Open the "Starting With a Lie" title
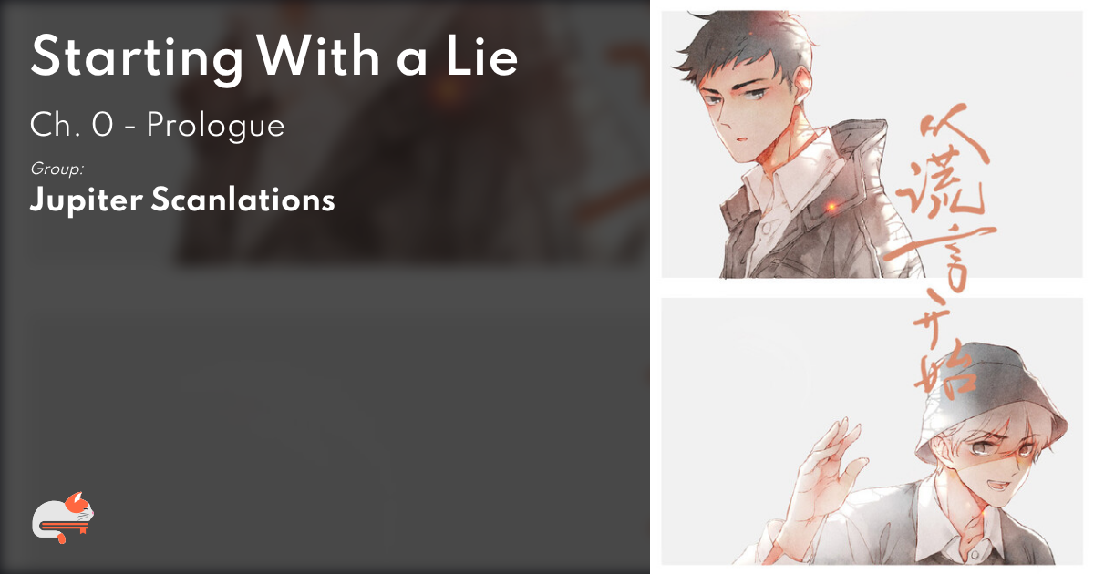The width and height of the screenshot is (1094, 574). 274,57
